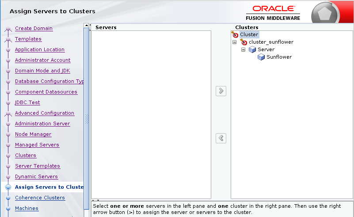Open the Create Domain step
This screenshot has height=217, width=354.
(34, 28)
